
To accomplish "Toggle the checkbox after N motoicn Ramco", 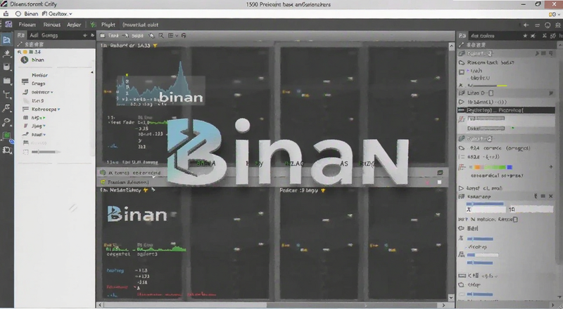I will coord(515,219).
